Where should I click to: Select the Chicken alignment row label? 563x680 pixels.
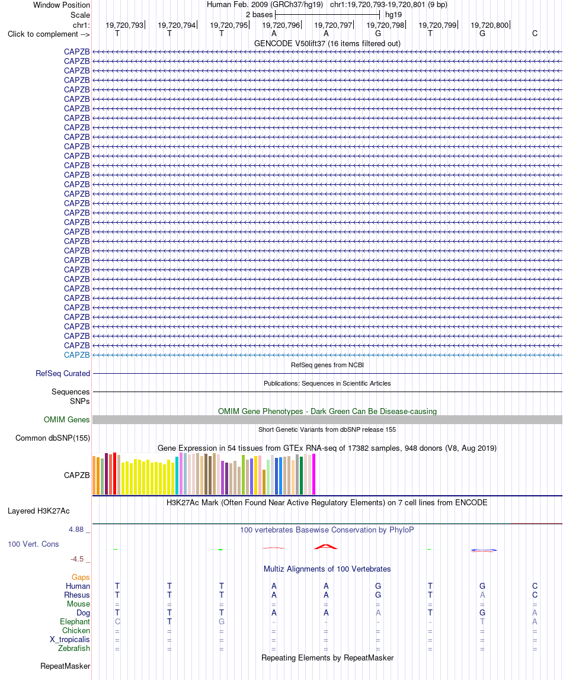pos(76,631)
